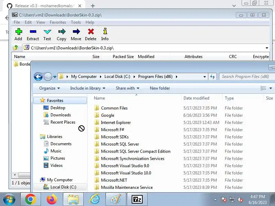Open the Explorer recent pages dropdown arrow
The width and height of the screenshot is (275, 206).
(55, 77)
